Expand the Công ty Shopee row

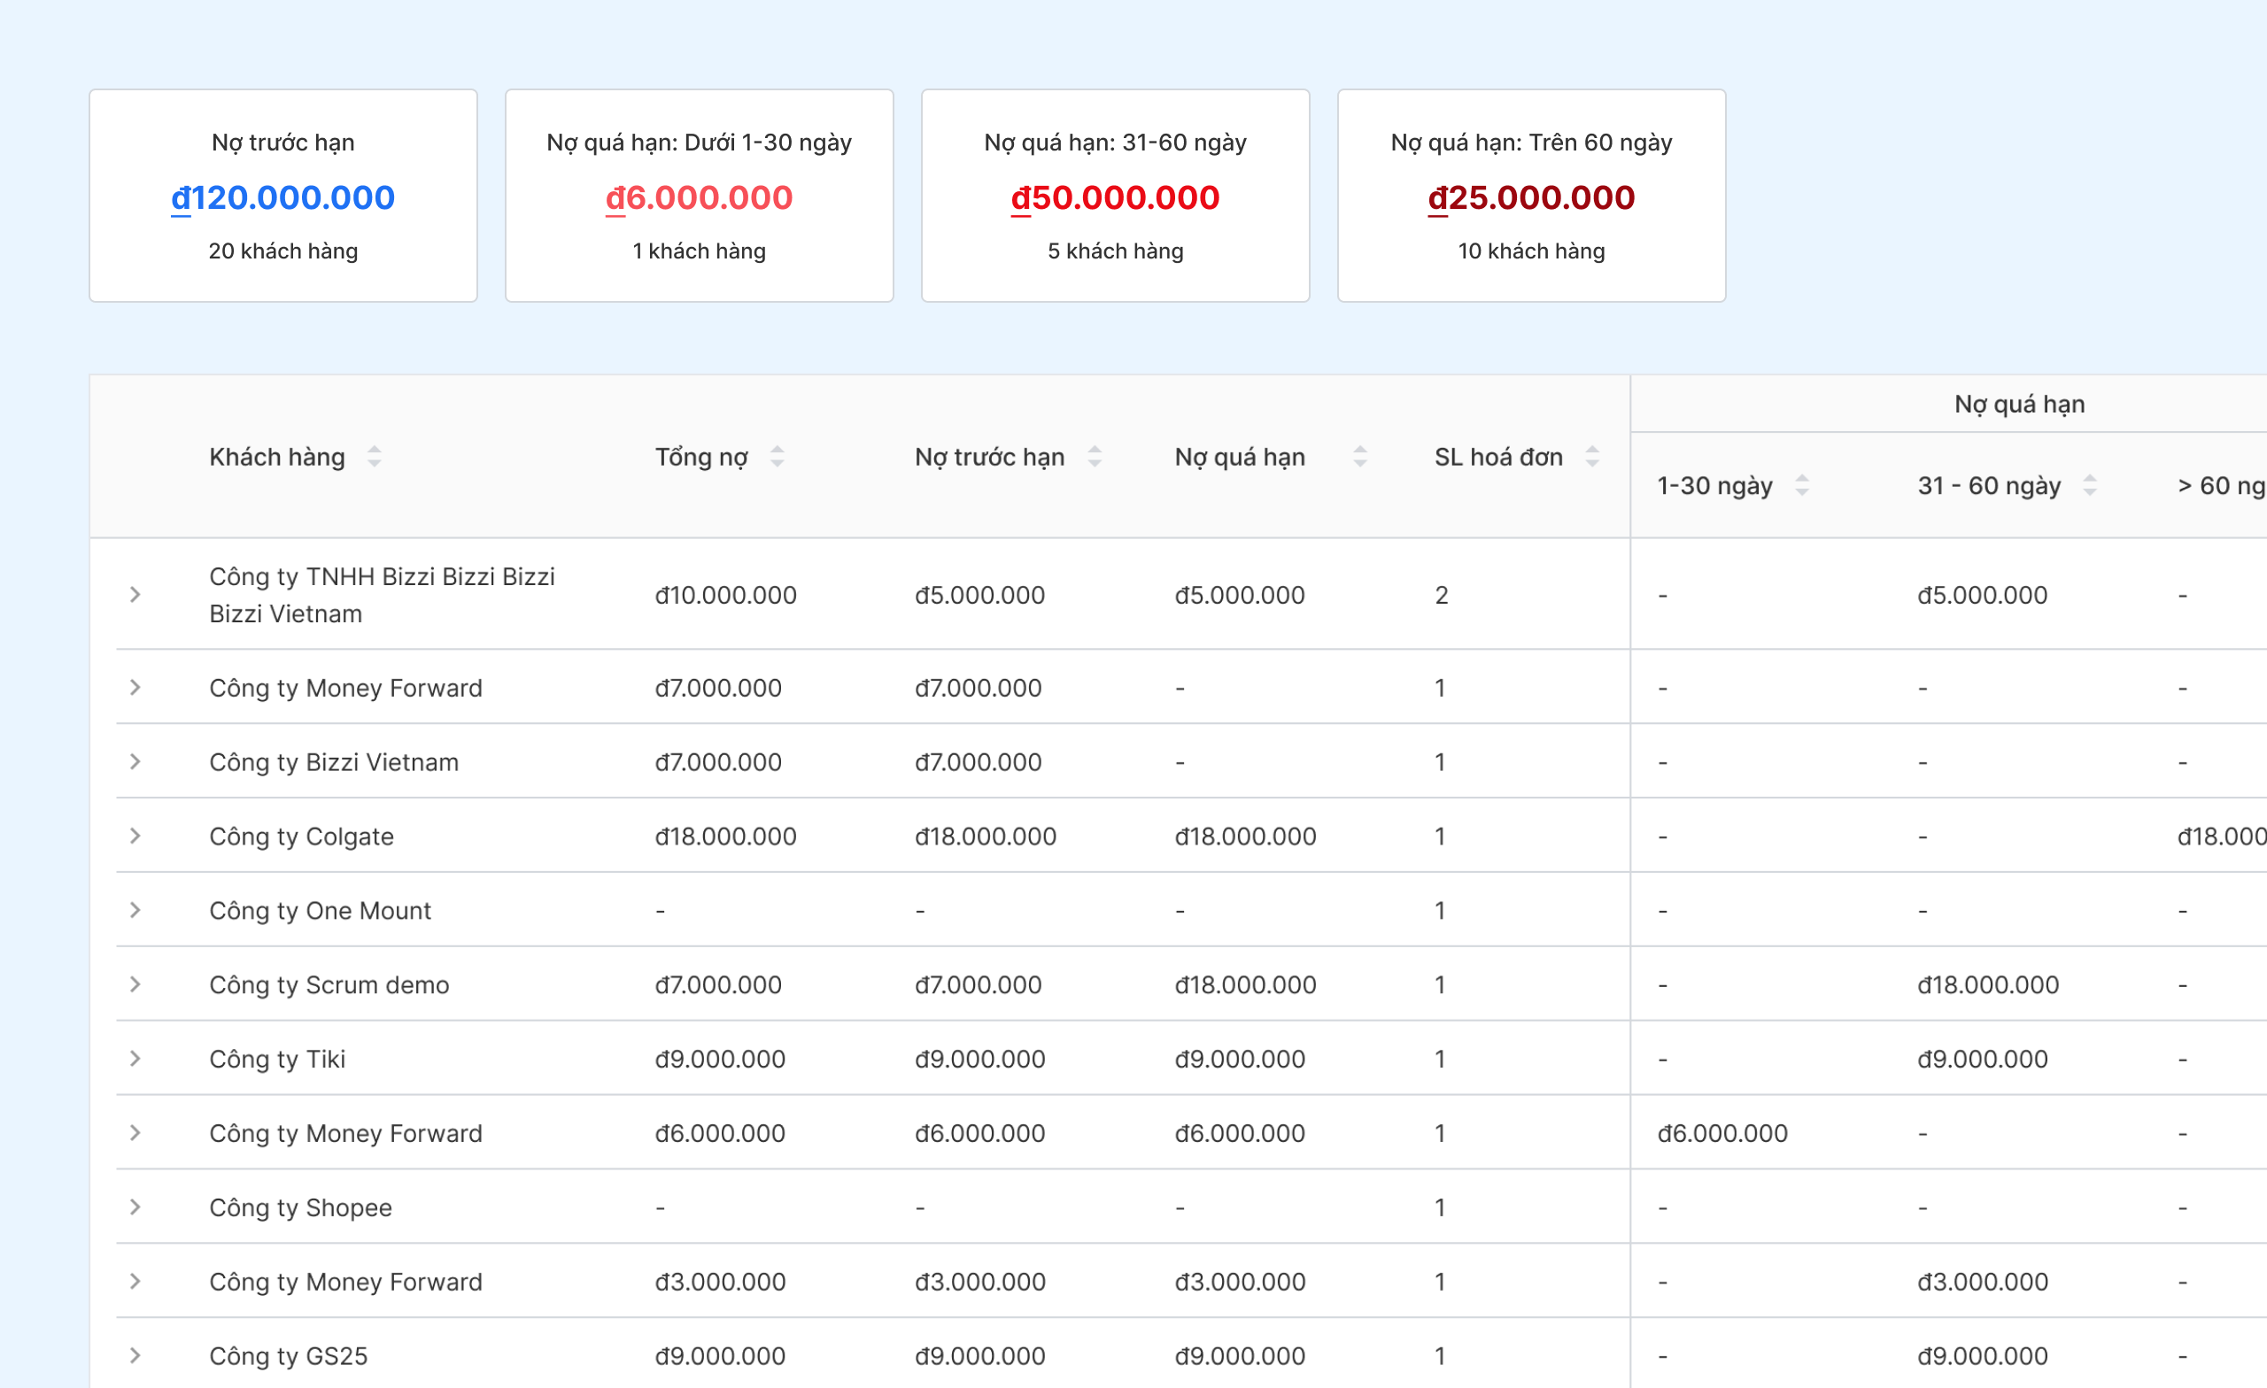tap(135, 1207)
